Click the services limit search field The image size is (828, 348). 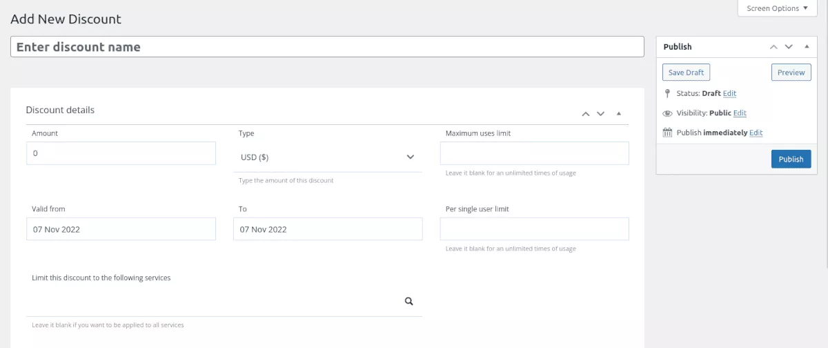(x=224, y=302)
